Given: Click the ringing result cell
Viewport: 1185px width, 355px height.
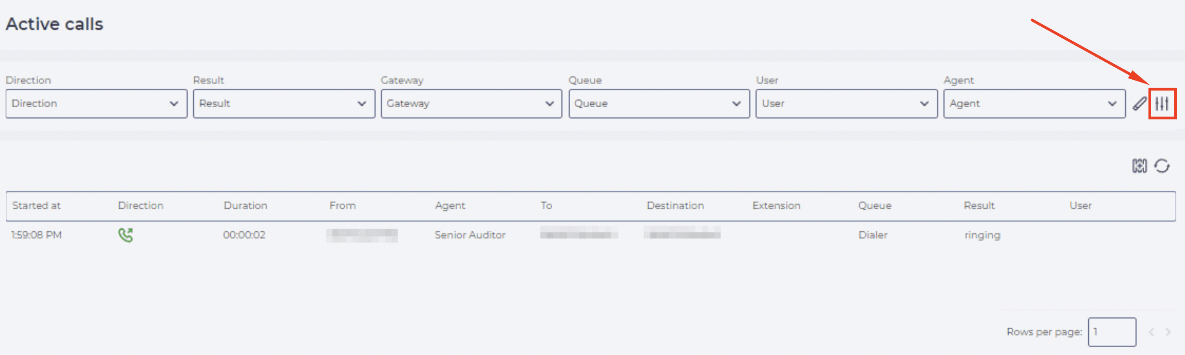Looking at the screenshot, I should [x=982, y=235].
